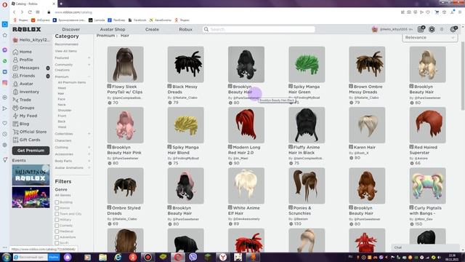465x262 pixels.
Task: Select All Premium Items subcategory
Action: pyautogui.click(x=72, y=82)
